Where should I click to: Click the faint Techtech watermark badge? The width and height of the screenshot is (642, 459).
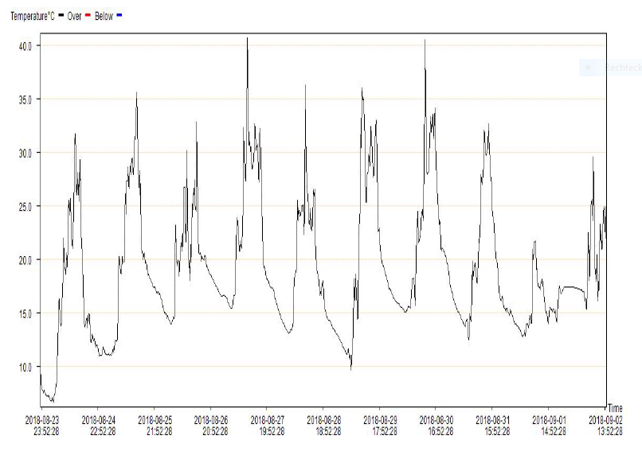pyautogui.click(x=609, y=68)
